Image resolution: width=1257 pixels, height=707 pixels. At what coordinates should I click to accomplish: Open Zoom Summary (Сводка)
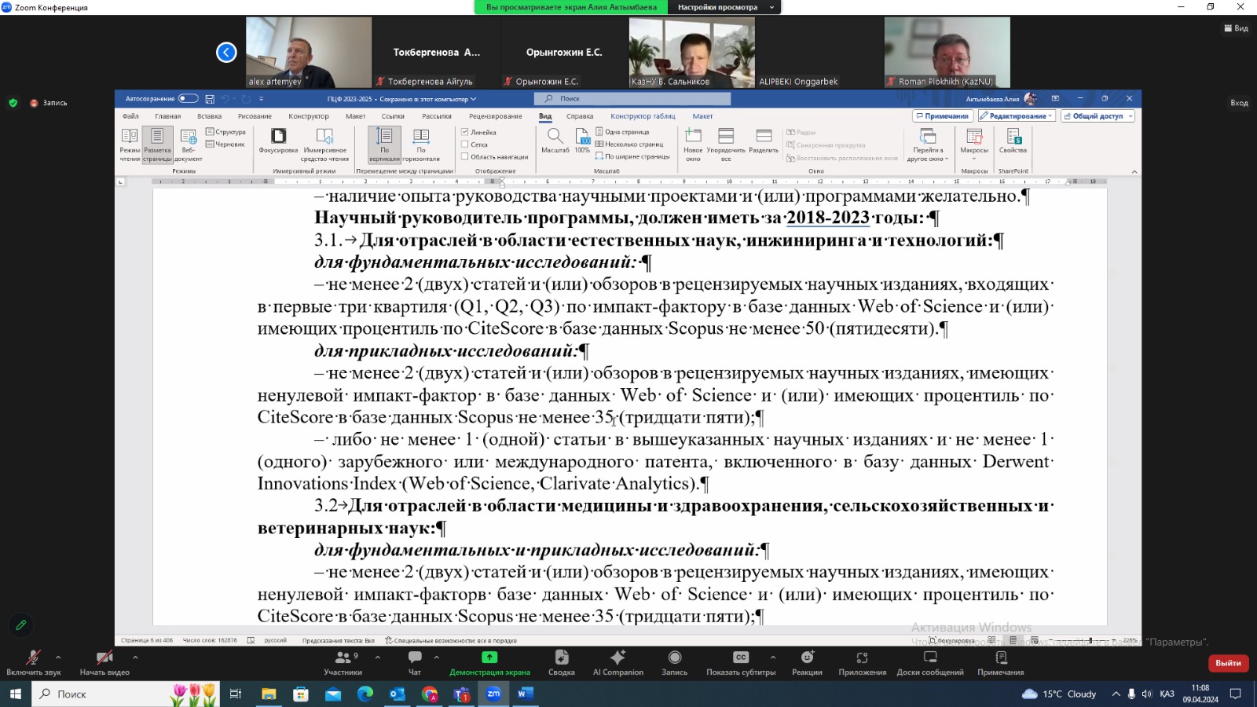tap(562, 663)
